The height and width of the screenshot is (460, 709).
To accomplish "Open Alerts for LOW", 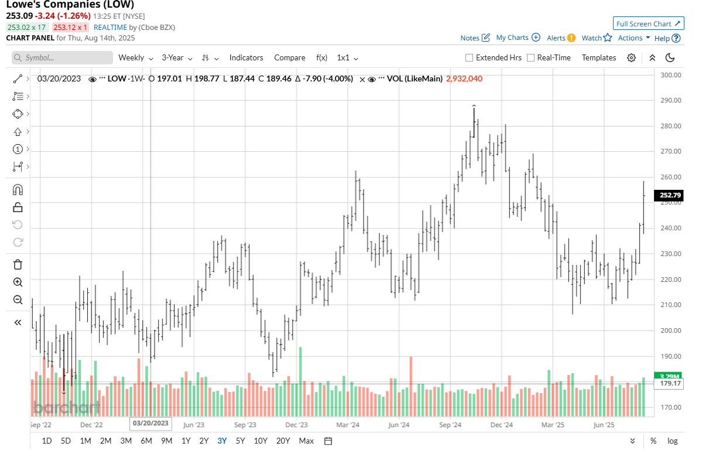I will 561,38.
